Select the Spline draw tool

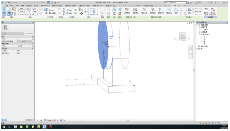(25, 14)
